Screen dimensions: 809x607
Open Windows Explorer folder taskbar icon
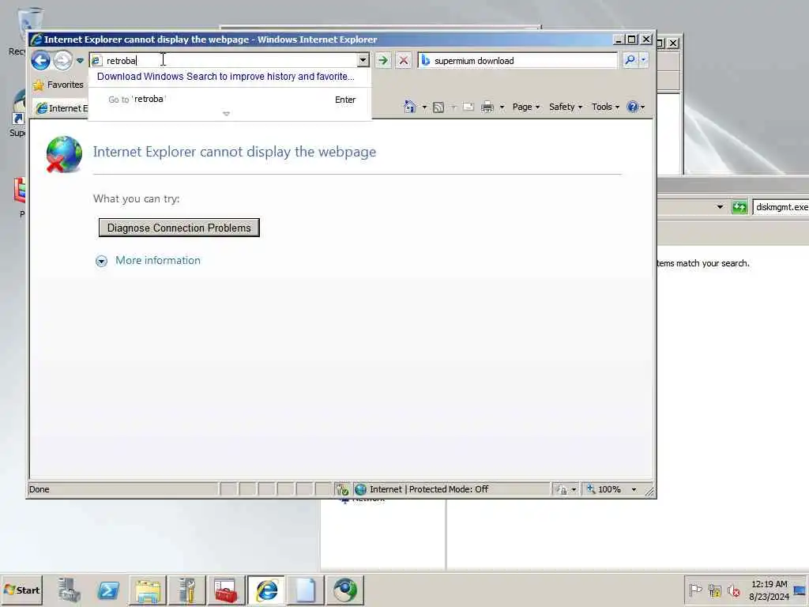[148, 590]
